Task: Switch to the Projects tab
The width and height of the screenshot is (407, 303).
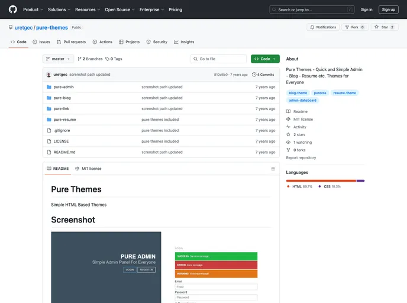Action: click(x=130, y=42)
